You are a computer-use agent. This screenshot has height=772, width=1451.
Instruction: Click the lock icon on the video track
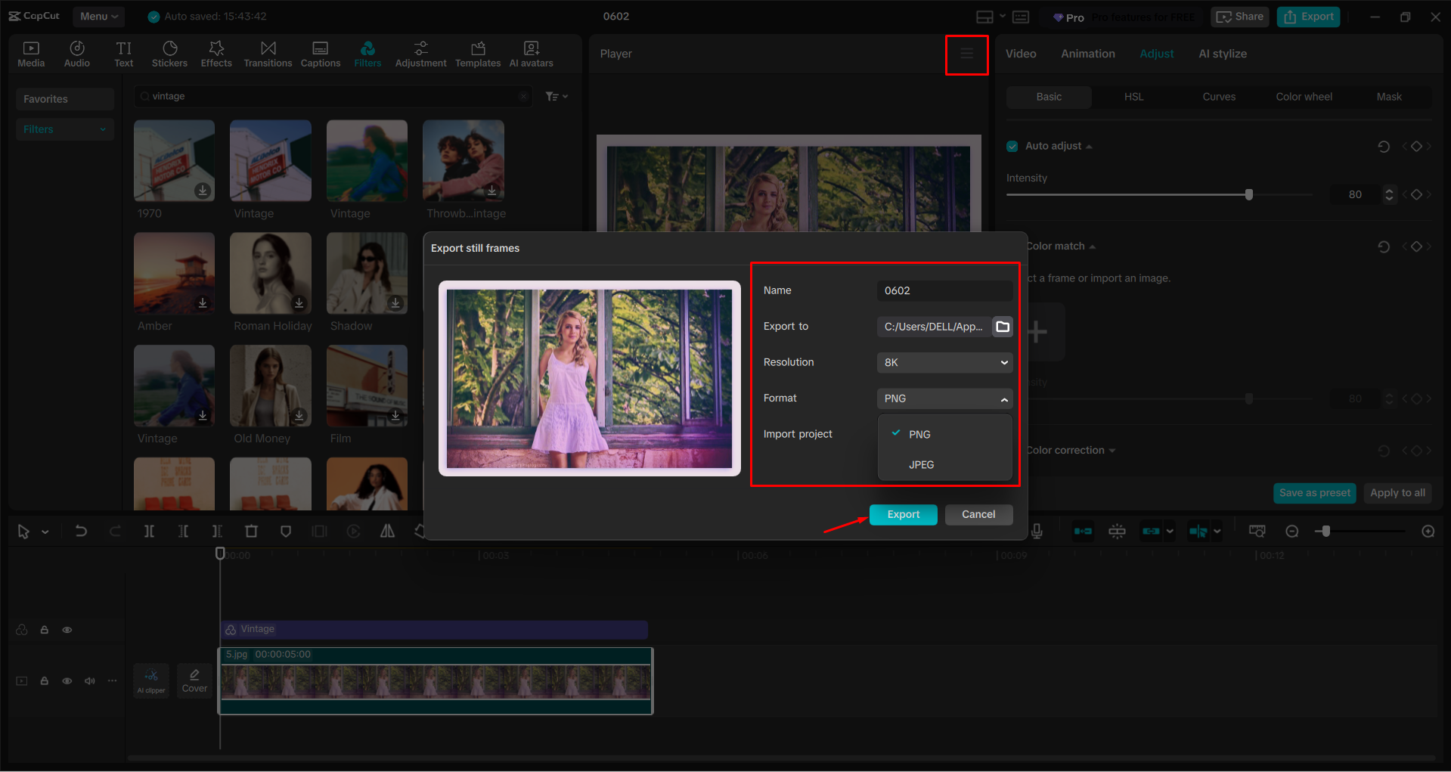[x=44, y=681]
